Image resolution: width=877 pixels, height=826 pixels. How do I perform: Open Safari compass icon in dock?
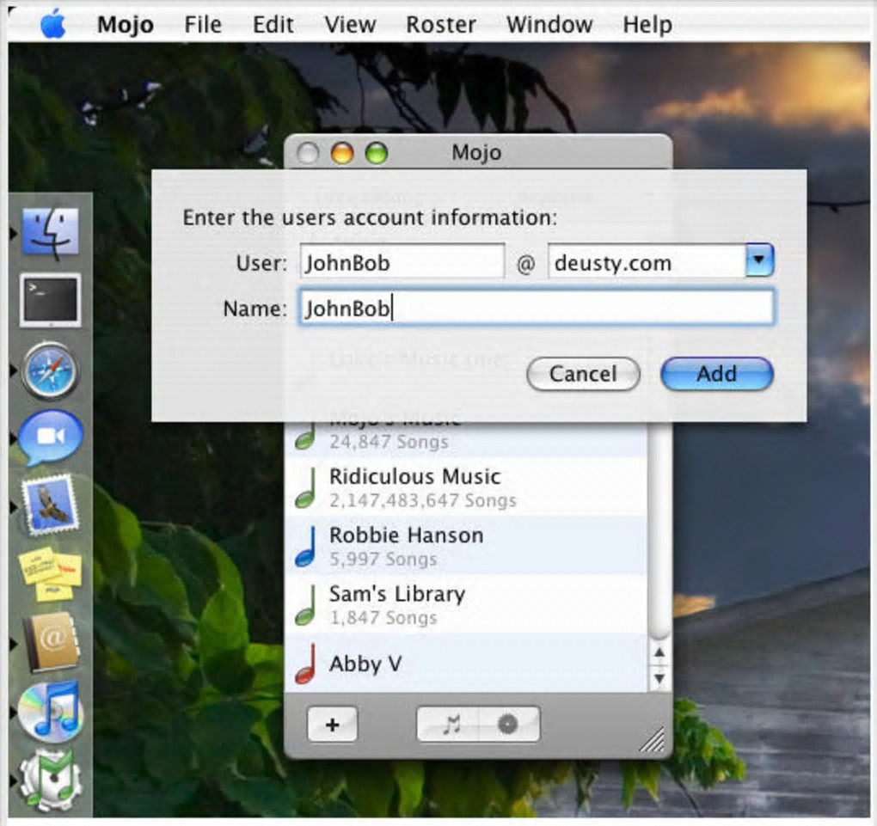pos(50,370)
